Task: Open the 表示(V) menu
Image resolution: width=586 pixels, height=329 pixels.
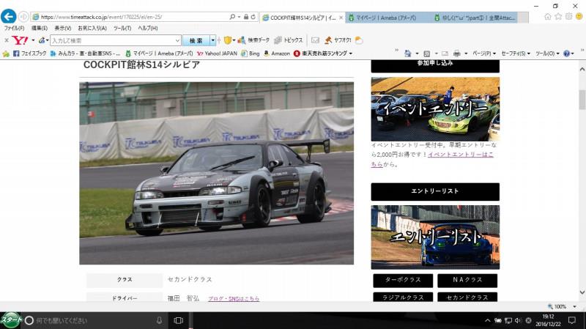Action: click(62, 28)
